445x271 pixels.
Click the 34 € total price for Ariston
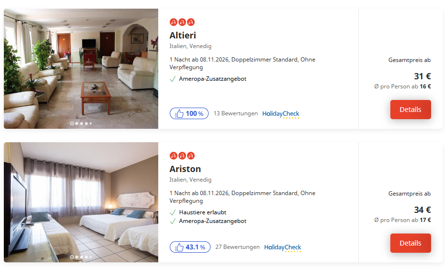422,210
